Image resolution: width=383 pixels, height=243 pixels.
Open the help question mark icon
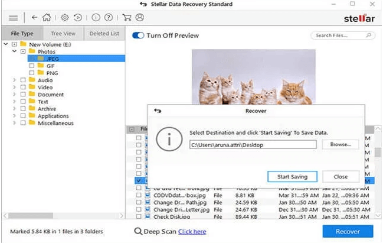tap(109, 17)
